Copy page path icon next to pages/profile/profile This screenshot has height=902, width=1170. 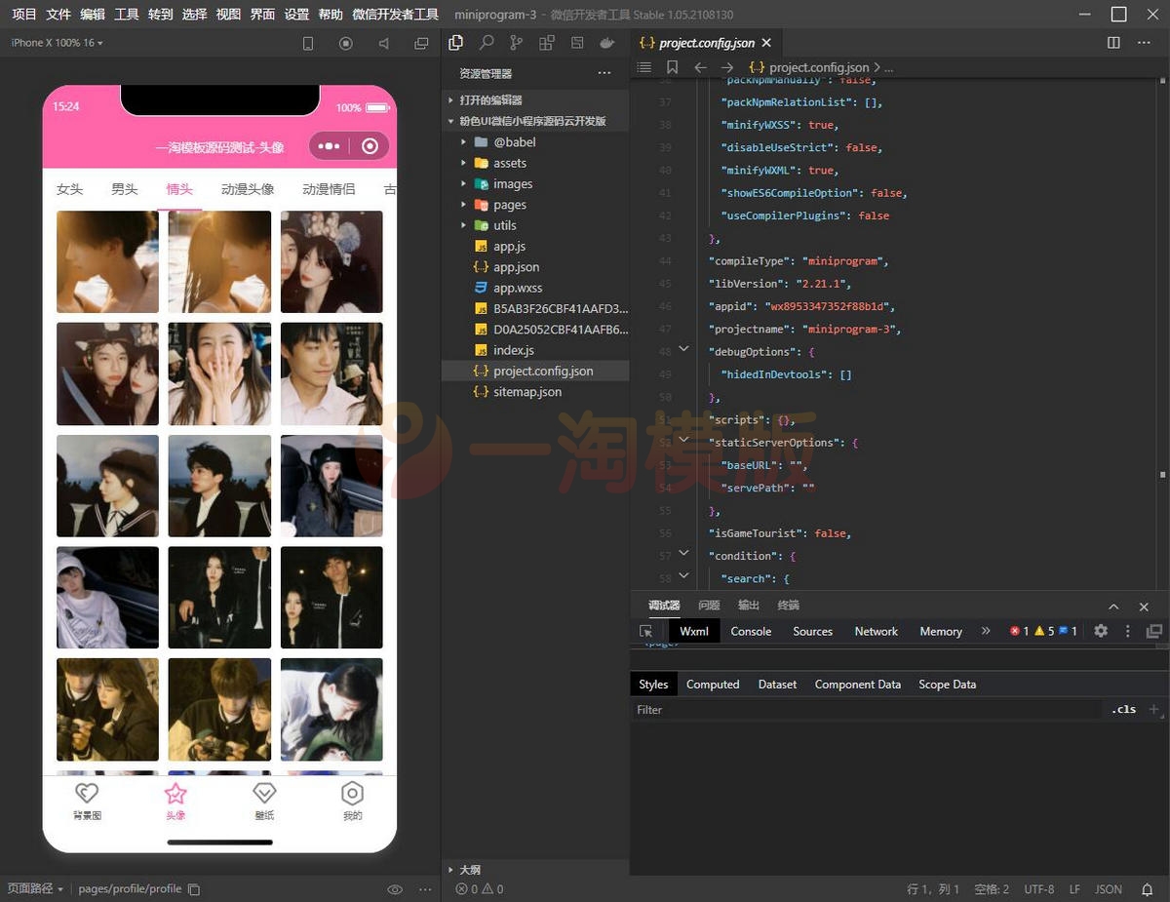194,889
